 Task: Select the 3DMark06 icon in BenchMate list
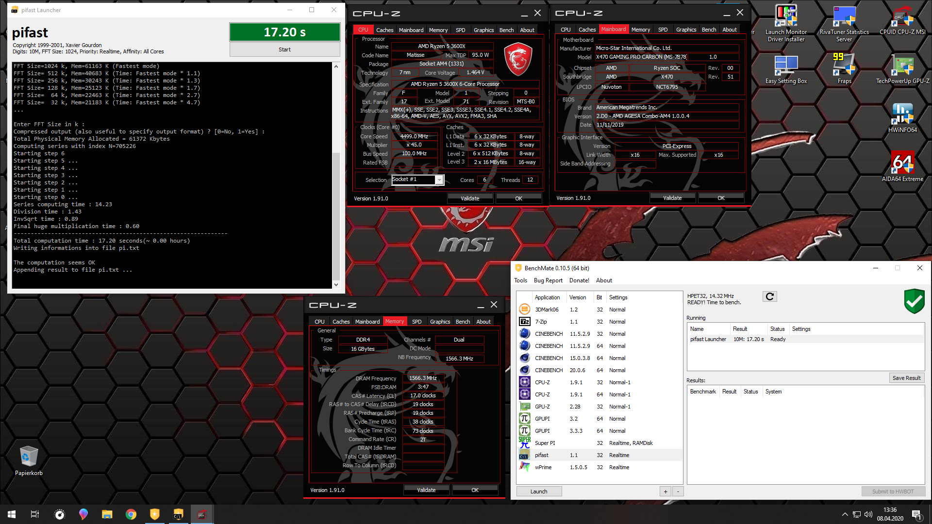524,310
